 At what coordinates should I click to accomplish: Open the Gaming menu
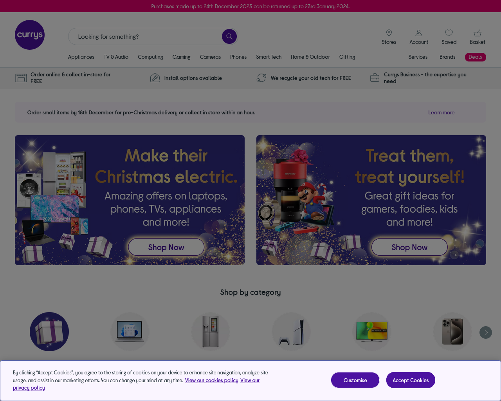(x=182, y=57)
